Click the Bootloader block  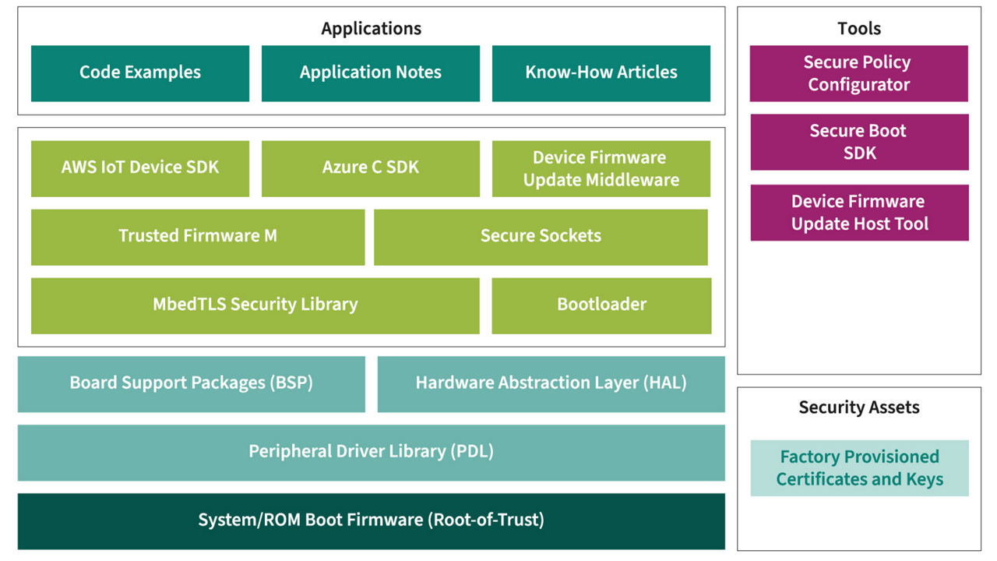(x=601, y=305)
